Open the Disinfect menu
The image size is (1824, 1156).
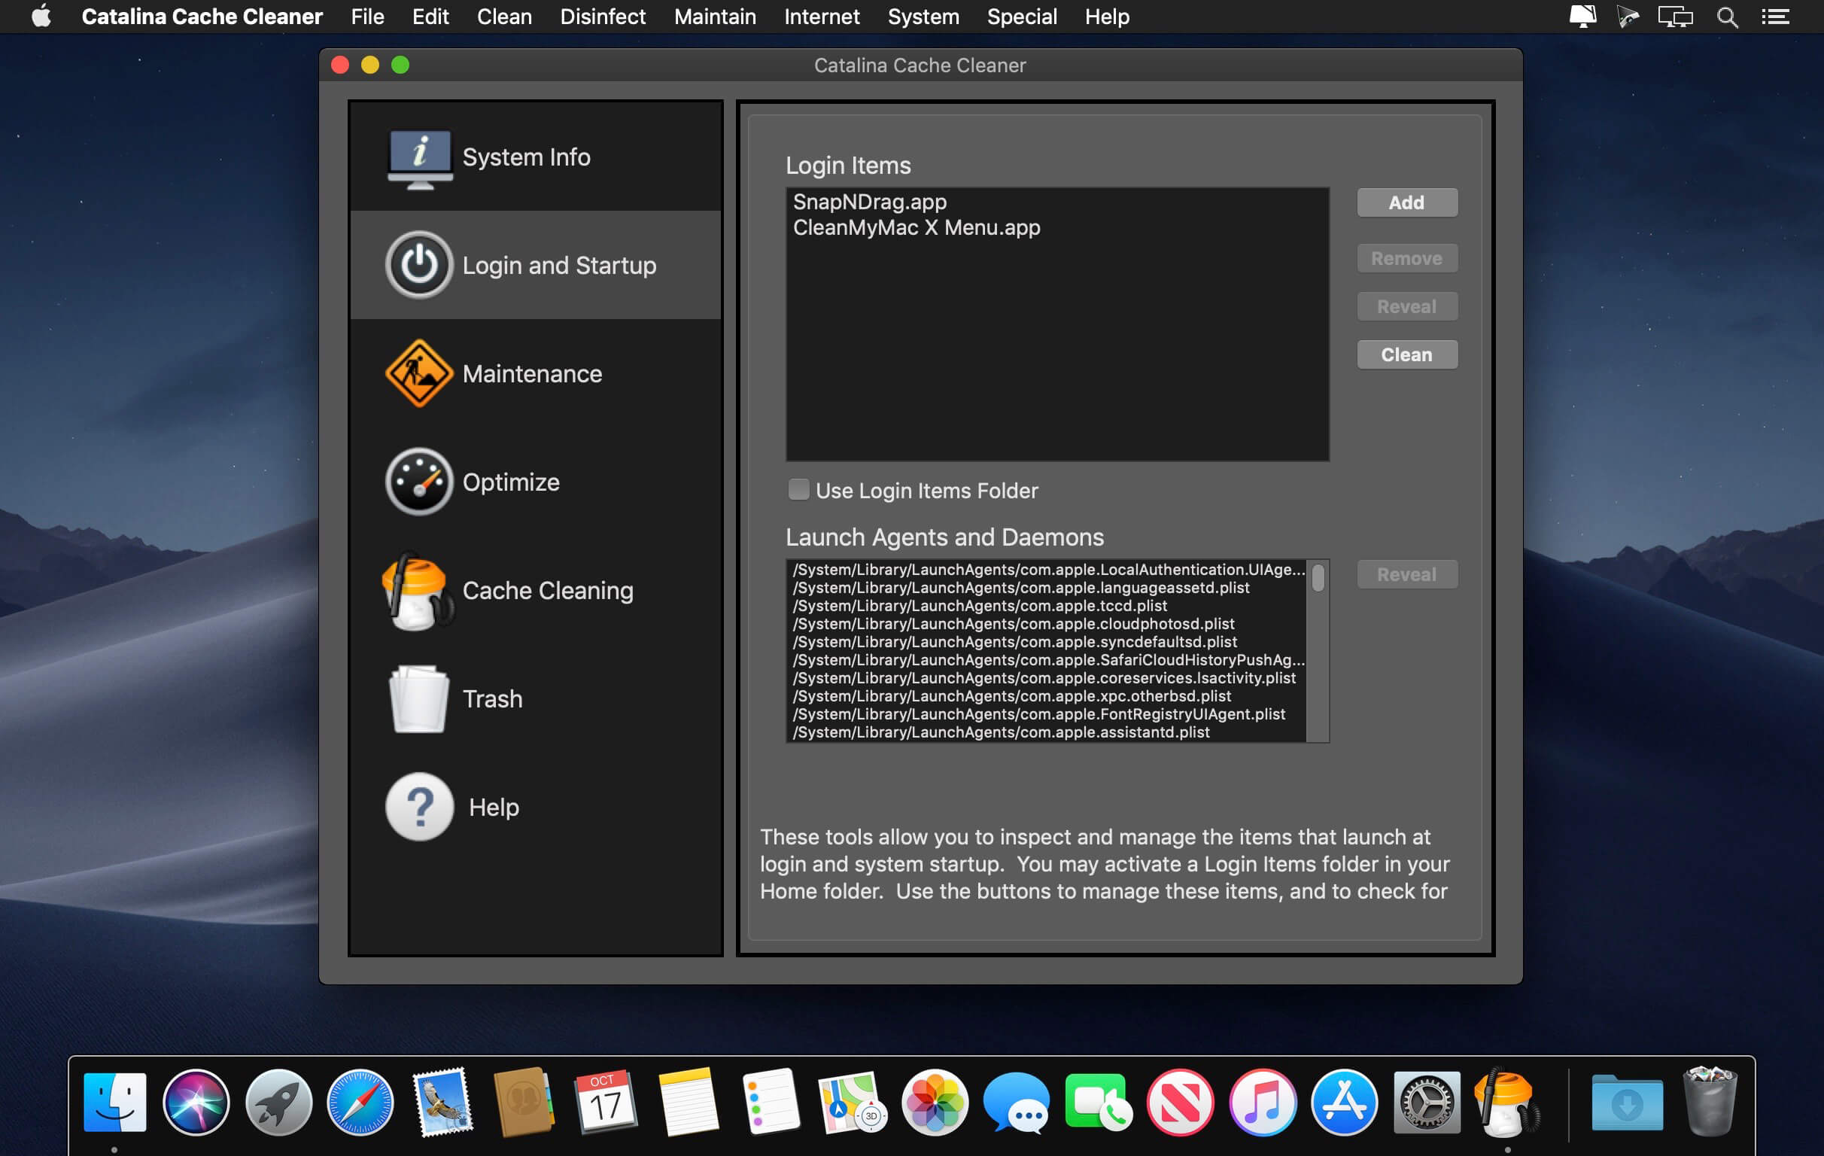(602, 17)
